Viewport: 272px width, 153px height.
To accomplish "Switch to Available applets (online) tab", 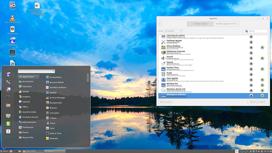I will pos(226,24).
